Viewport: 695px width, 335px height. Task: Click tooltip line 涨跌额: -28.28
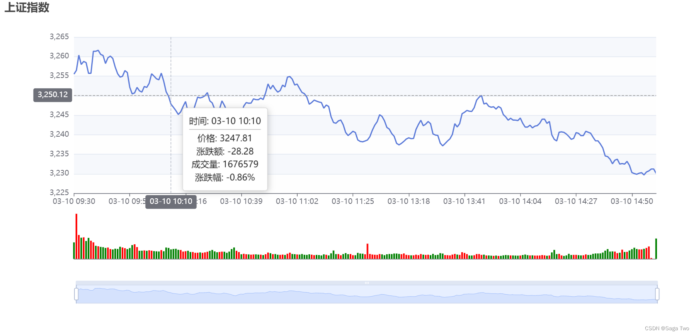click(225, 152)
